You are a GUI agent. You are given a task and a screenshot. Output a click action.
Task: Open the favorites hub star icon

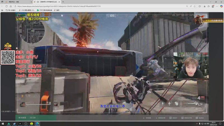(209, 6)
